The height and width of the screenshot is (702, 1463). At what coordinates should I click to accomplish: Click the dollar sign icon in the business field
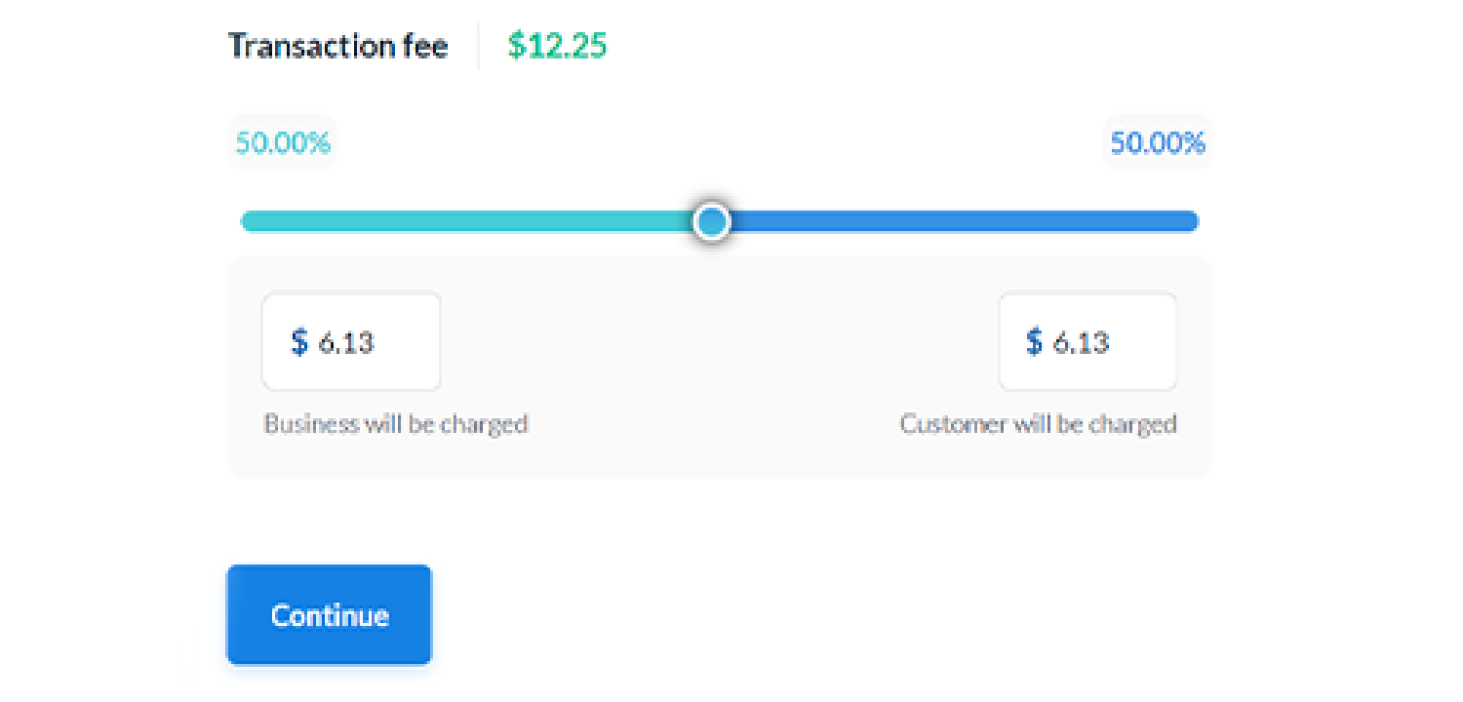click(x=299, y=341)
